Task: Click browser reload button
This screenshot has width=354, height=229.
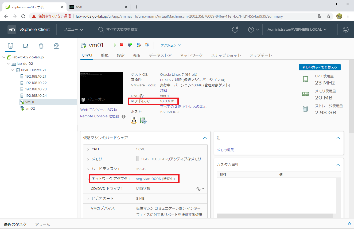Action: click(x=23, y=16)
